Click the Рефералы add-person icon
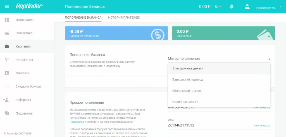The height and width of the screenshot is (137, 286). point(6,99)
